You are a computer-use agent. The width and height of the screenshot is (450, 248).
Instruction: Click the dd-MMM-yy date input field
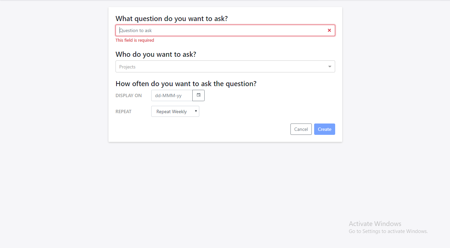(x=172, y=95)
